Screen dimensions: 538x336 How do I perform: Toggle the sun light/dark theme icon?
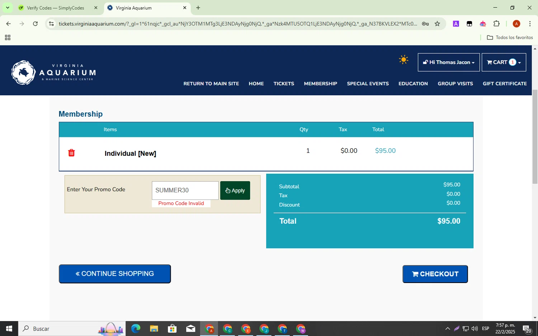(403, 60)
